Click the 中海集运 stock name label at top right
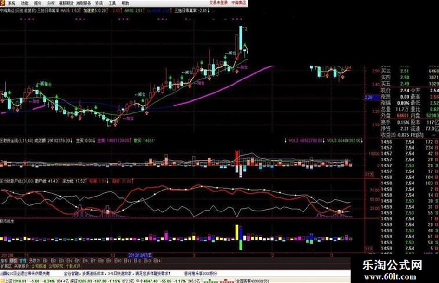The image size is (439, 283). pos(238,2)
